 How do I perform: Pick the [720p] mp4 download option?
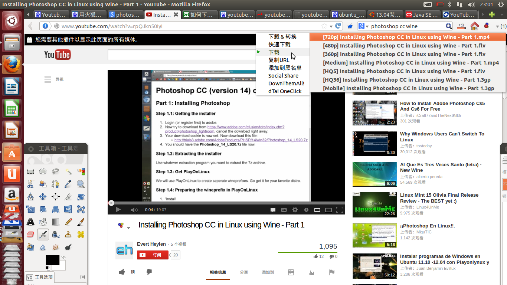pyautogui.click(x=408, y=37)
